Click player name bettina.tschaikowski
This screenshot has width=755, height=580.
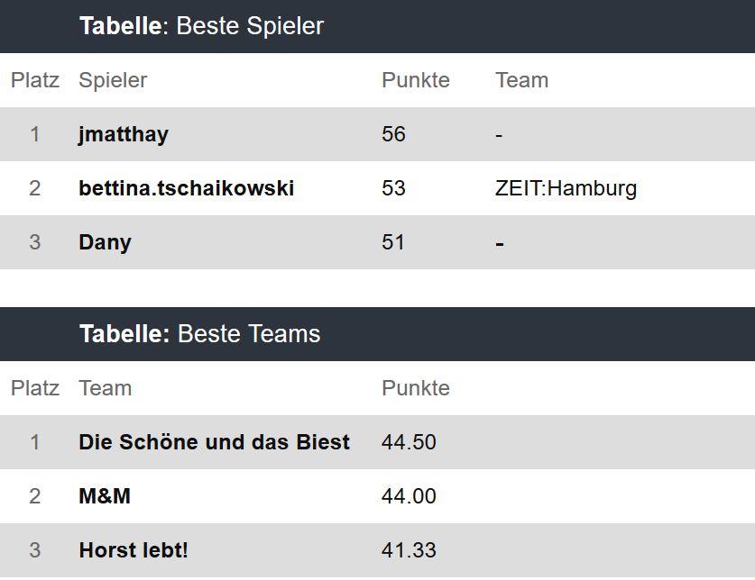[x=186, y=188]
